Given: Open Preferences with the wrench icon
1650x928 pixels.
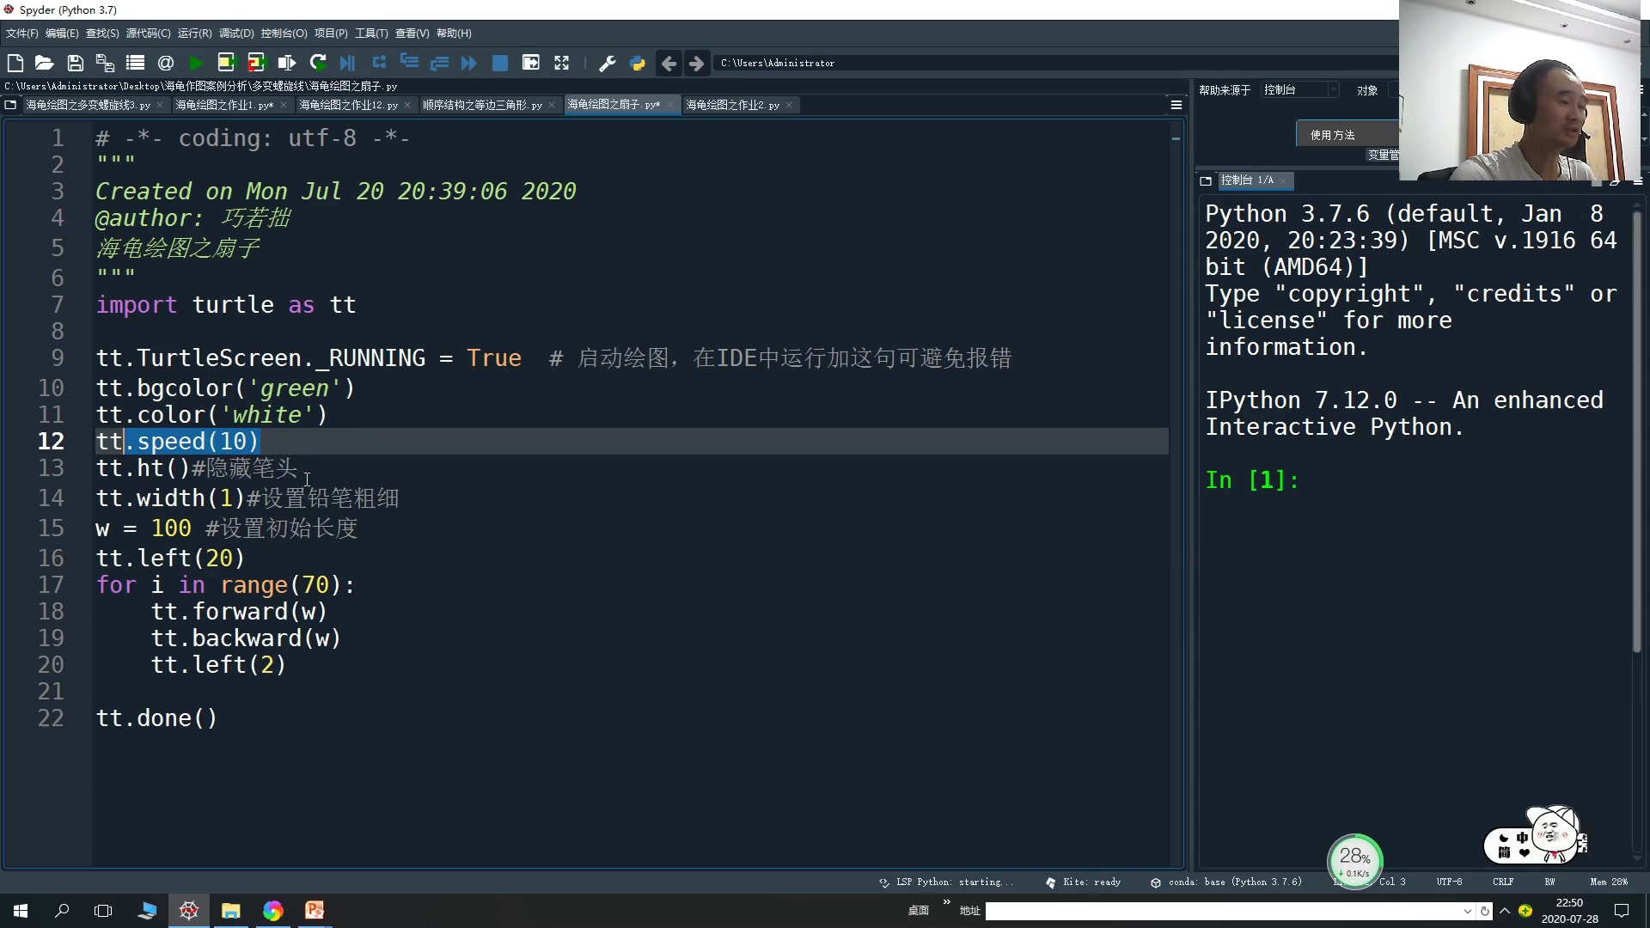Looking at the screenshot, I should (607, 63).
